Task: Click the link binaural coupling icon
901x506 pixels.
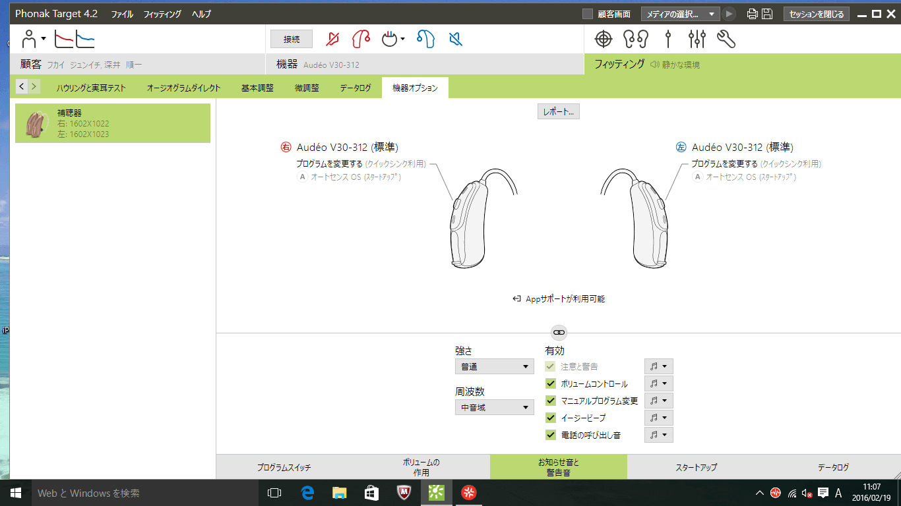Action: coord(559,333)
